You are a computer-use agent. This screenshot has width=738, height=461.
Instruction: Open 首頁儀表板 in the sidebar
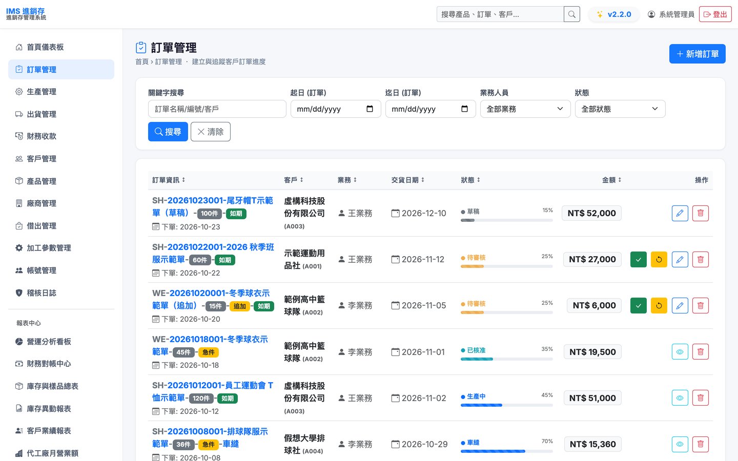[x=61, y=47]
